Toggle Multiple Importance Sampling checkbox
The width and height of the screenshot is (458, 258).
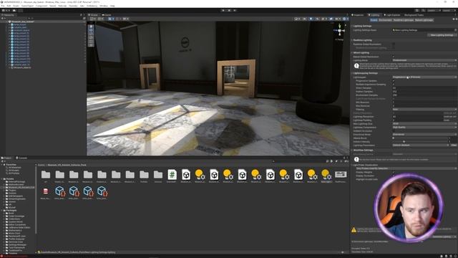pos(394,85)
